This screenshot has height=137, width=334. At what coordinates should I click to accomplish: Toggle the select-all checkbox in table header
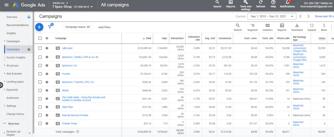pyautogui.click(x=40, y=38)
